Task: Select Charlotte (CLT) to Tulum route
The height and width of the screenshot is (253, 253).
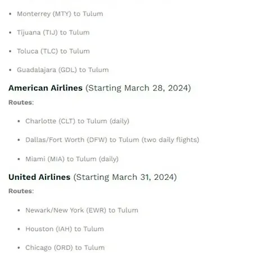Action: (x=66, y=121)
